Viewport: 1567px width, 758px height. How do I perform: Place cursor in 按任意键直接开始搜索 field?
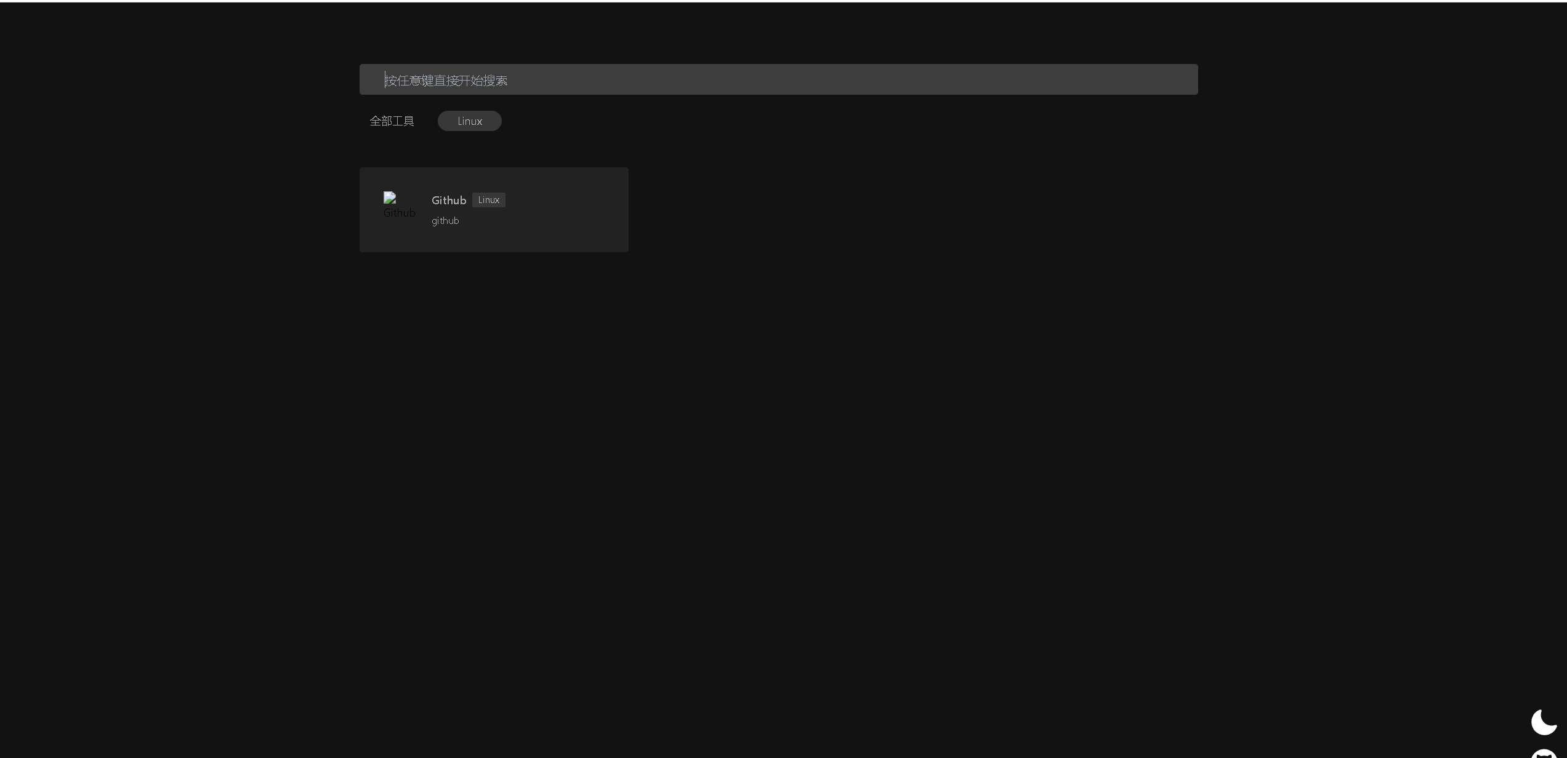(x=446, y=80)
